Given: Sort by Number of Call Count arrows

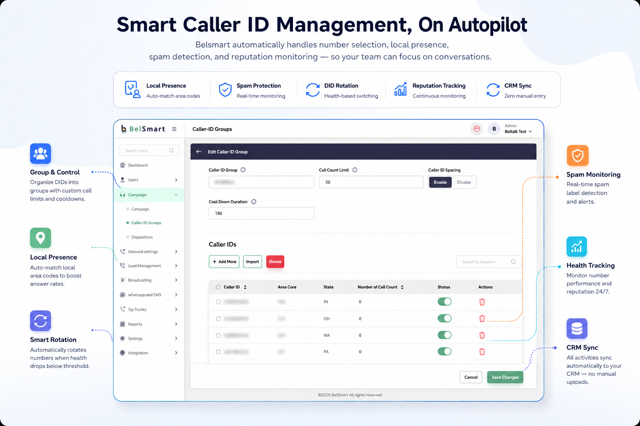Looking at the screenshot, I should pos(402,287).
